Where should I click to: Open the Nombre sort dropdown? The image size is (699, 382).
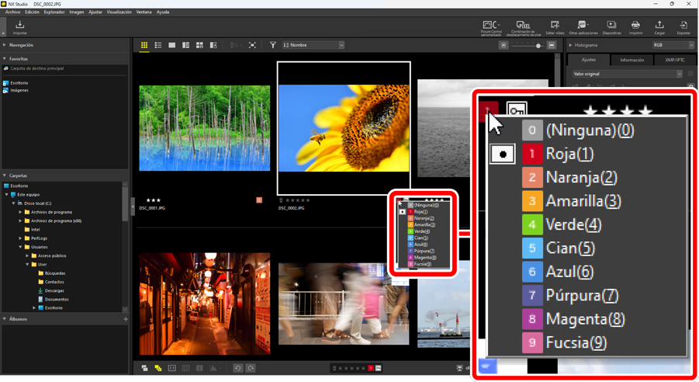coord(313,46)
